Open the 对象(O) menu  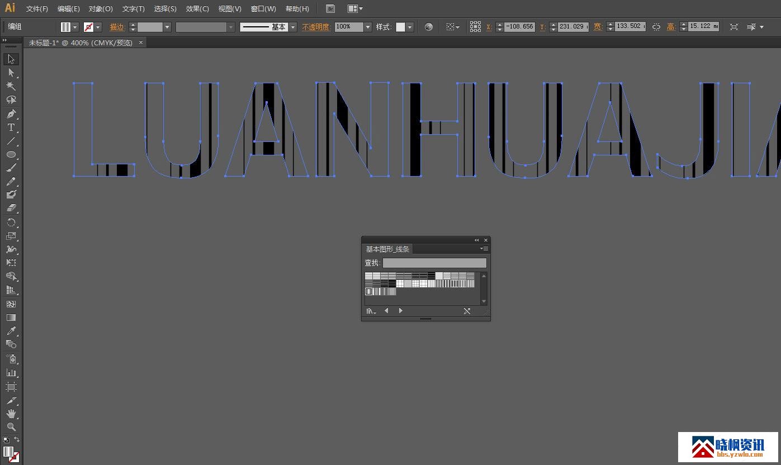[101, 9]
